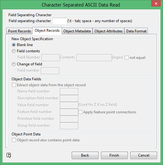Click the '(\t - tab; space - any number of spaces)' hint
The width and height of the screenshot is (163, 165).
coord(100,21)
